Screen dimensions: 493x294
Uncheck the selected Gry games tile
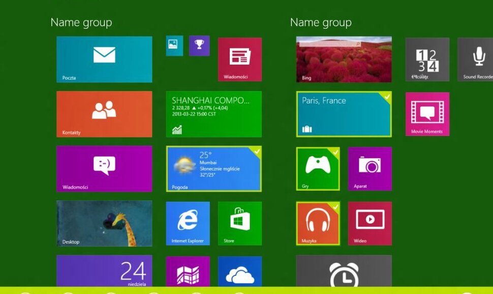318,169
